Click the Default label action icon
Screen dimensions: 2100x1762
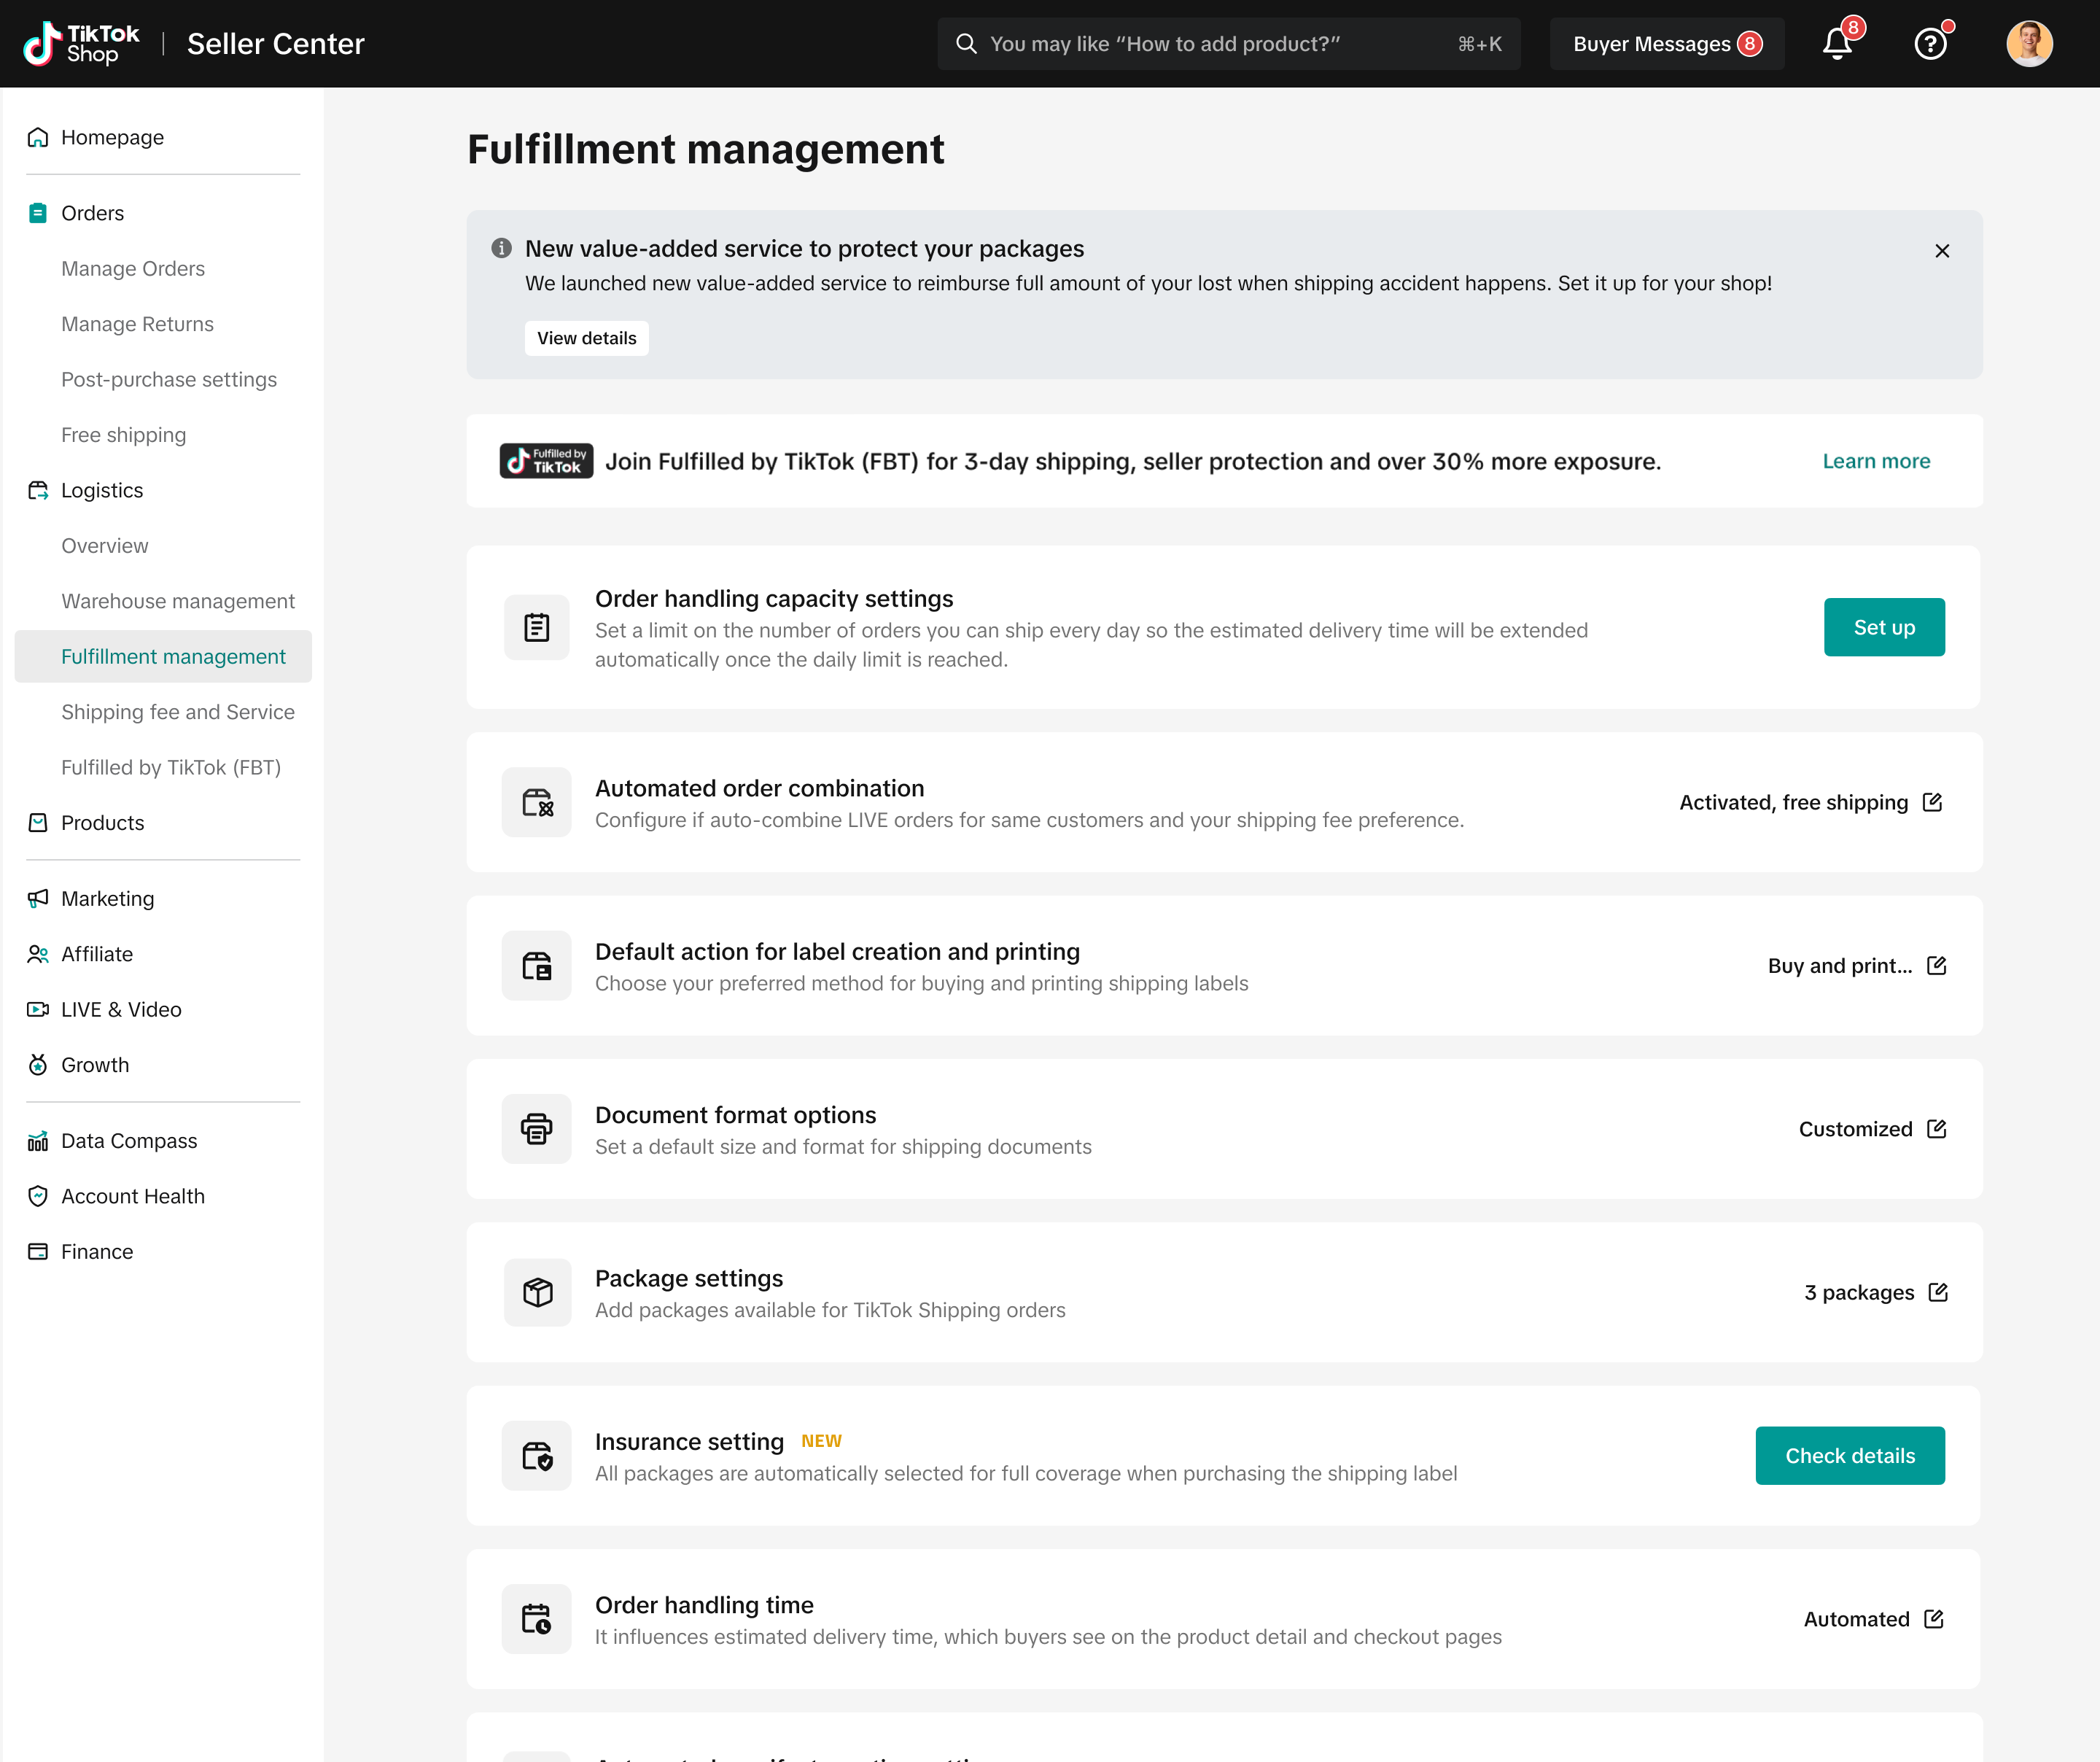coord(537,966)
